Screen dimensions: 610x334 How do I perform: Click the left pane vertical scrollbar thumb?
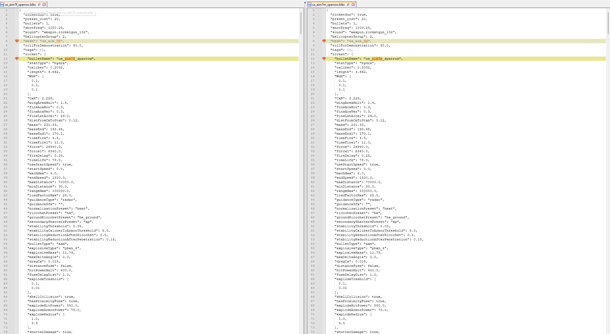coord(301,23)
